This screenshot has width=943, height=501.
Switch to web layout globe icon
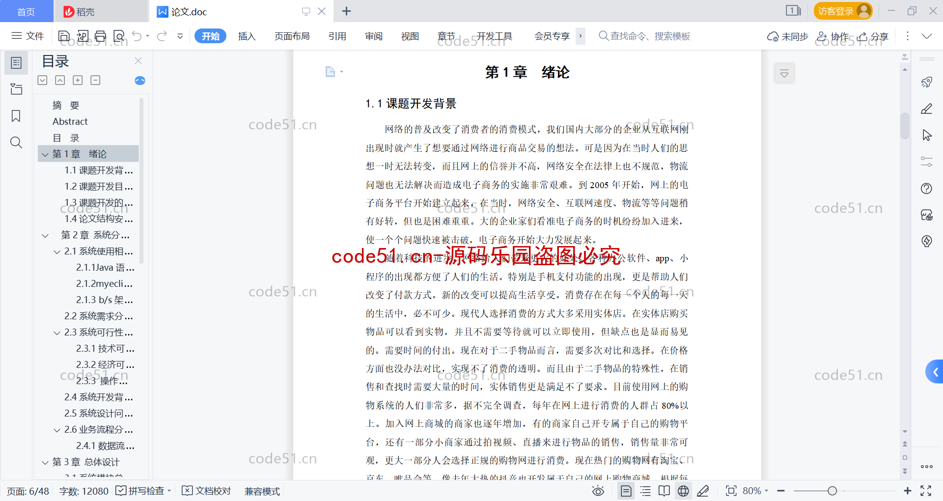(683, 491)
